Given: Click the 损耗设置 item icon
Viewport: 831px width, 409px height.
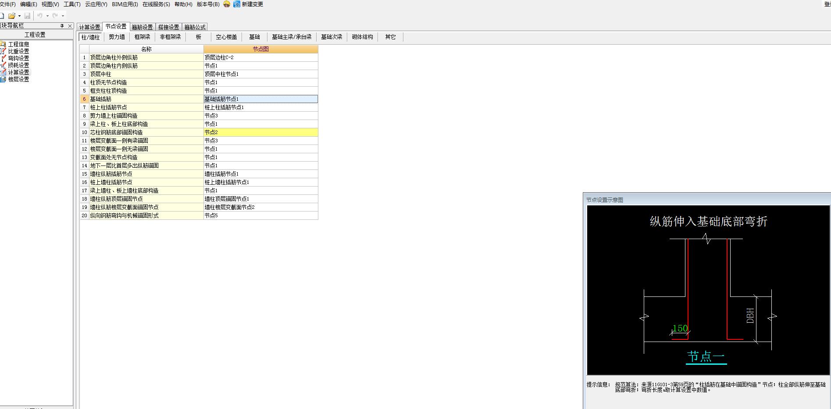Looking at the screenshot, I should [x=3, y=65].
